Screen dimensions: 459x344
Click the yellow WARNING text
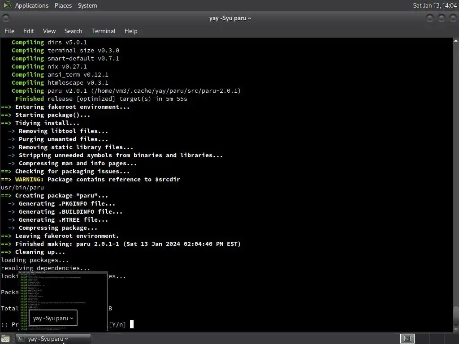click(29, 179)
